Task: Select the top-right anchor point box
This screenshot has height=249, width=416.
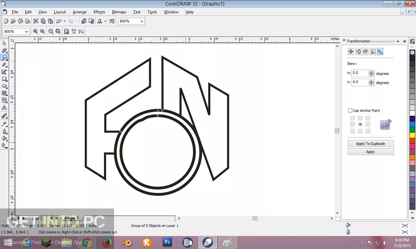Action: coord(368,118)
